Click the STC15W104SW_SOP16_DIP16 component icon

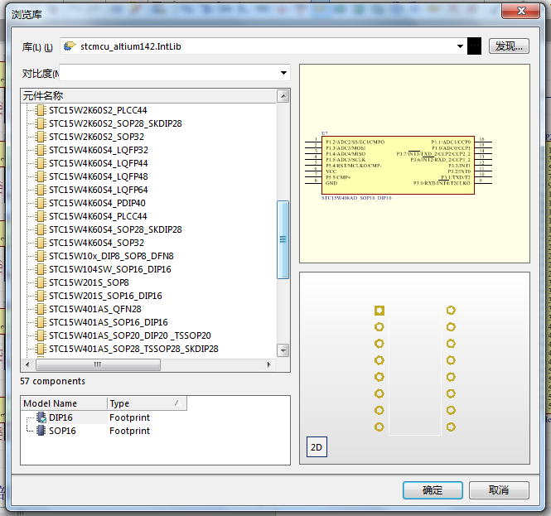[x=41, y=269]
